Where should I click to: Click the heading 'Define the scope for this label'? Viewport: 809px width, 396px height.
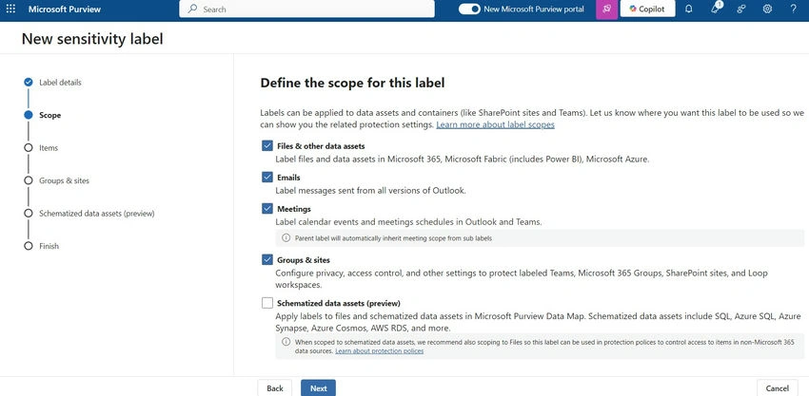[352, 83]
